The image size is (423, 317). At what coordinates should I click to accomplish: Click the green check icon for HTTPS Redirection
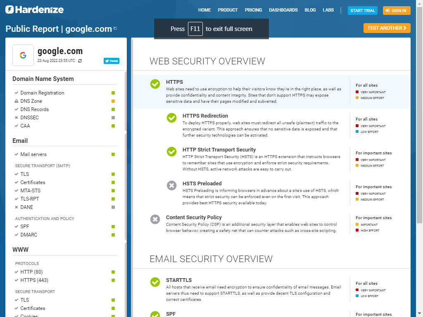[171, 118]
